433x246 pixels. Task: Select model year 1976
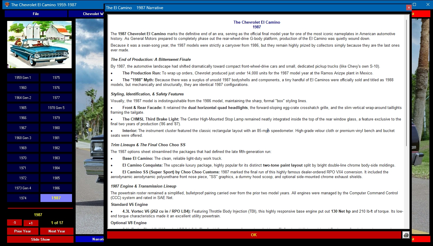pyautogui.click(x=56, y=88)
